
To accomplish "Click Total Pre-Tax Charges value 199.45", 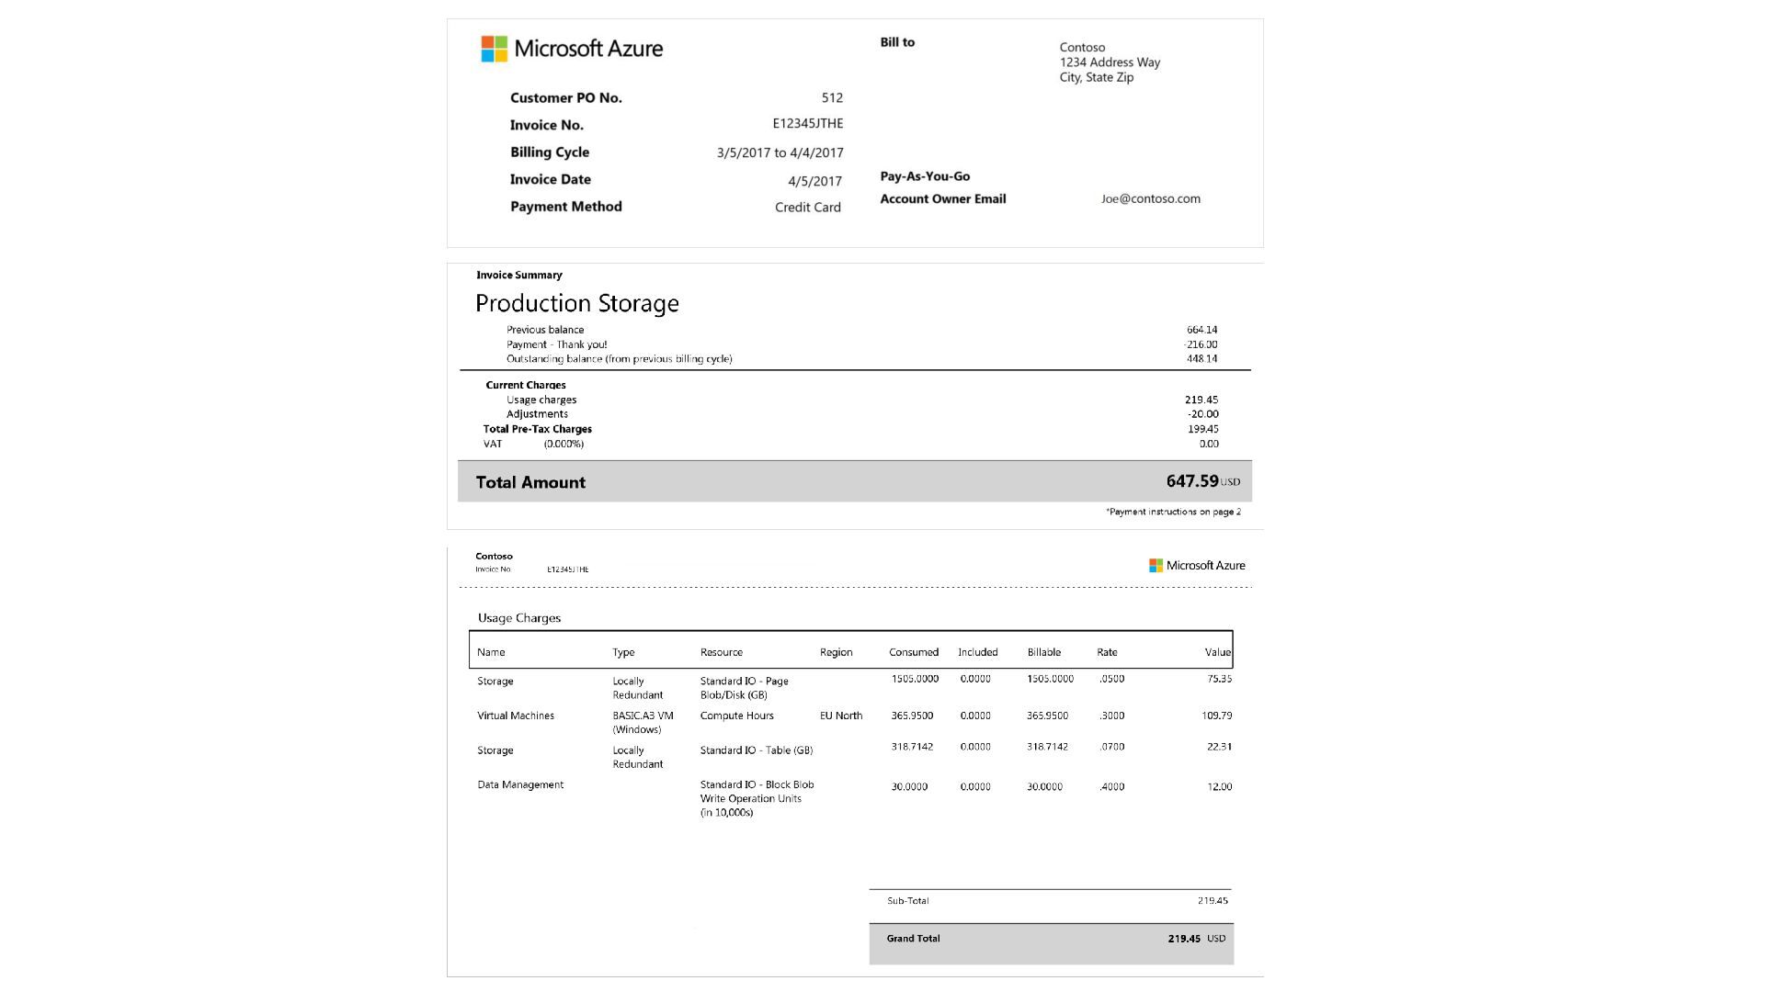I will (1202, 429).
